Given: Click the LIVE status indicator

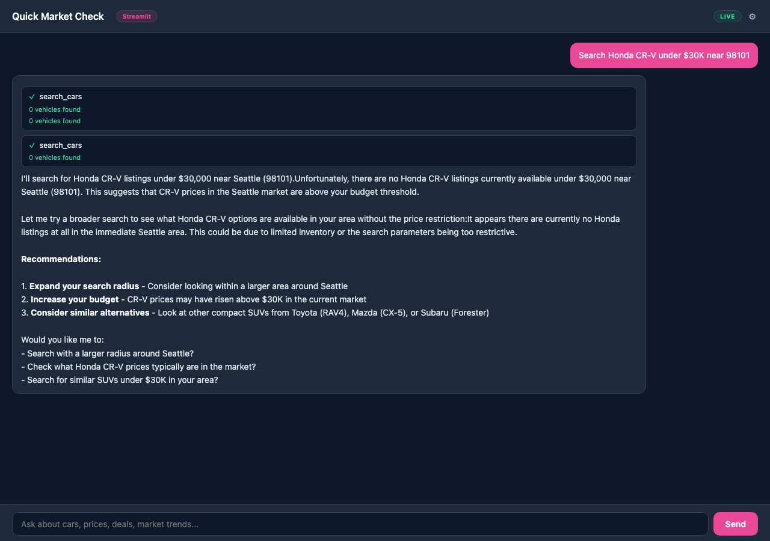Looking at the screenshot, I should (x=727, y=16).
